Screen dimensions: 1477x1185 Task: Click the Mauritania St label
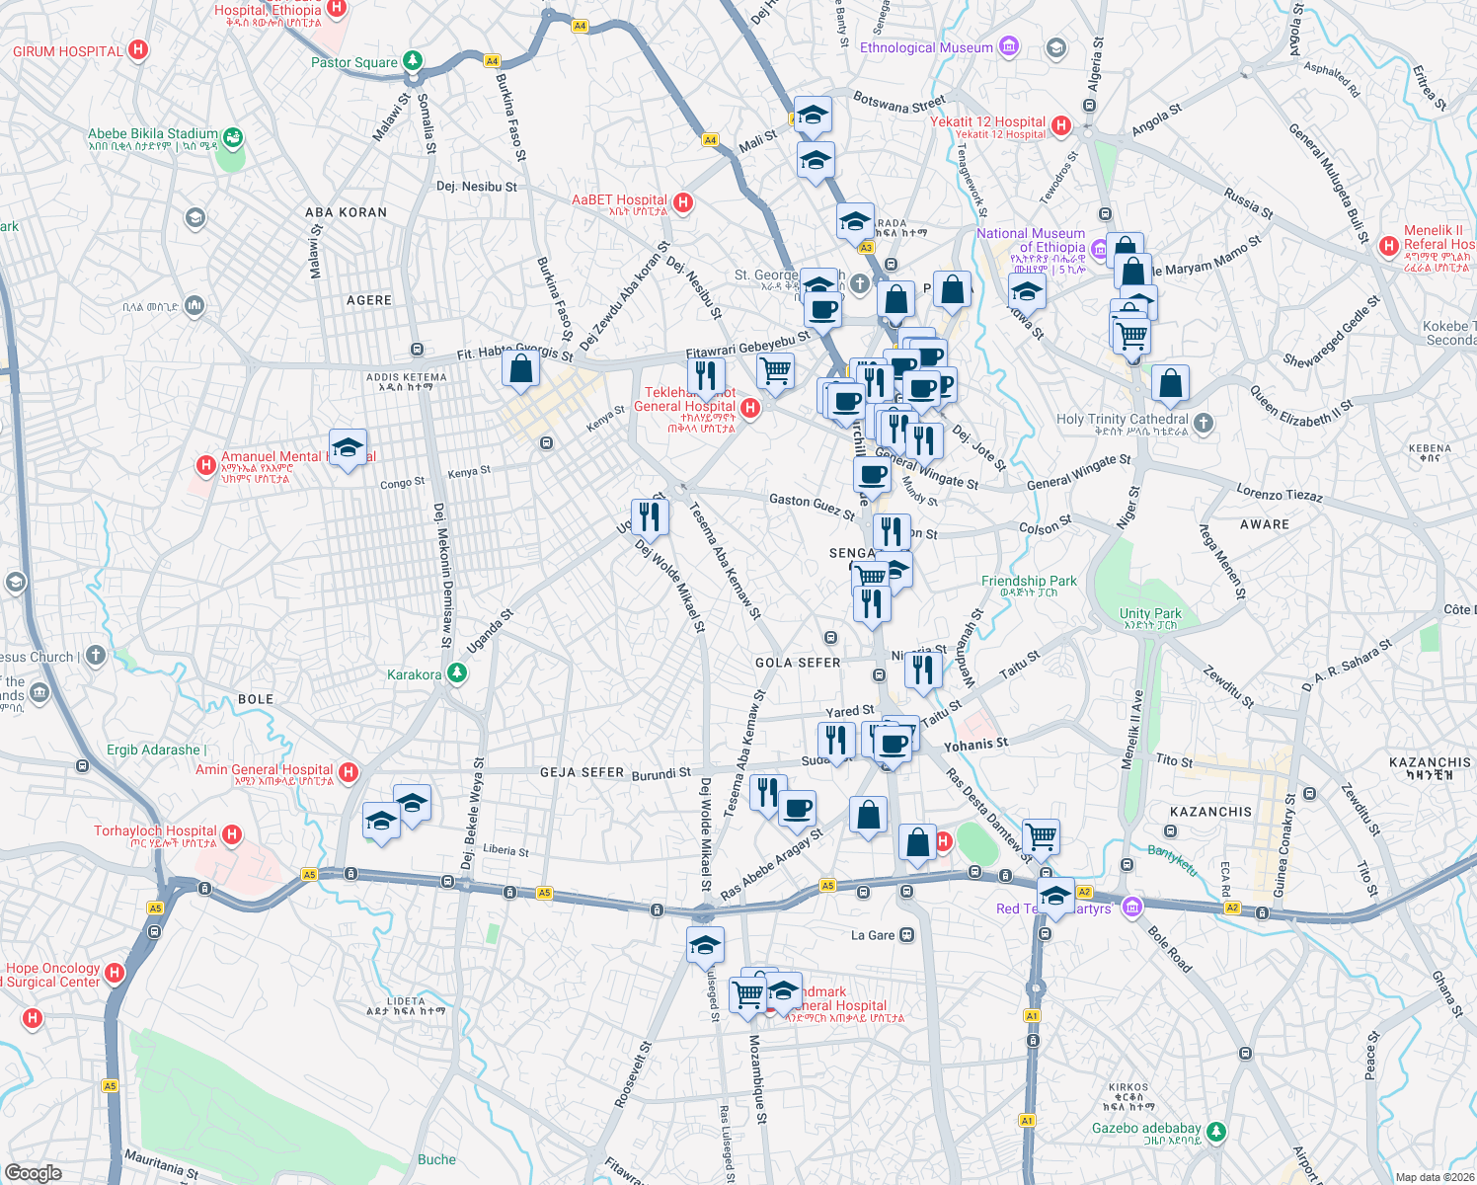[161, 1164]
